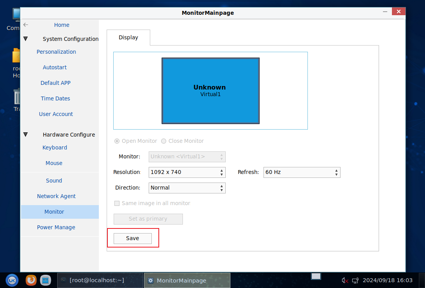Select the Open Monitor radio button
Image resolution: width=425 pixels, height=288 pixels.
tap(117, 141)
